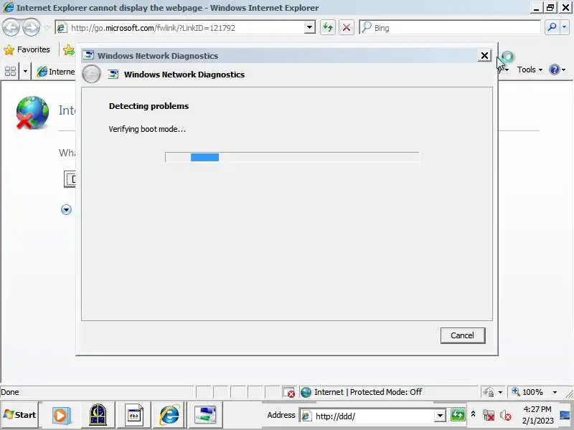The height and width of the screenshot is (430, 574).
Task: Open the Favorites button
Action: 27,49
